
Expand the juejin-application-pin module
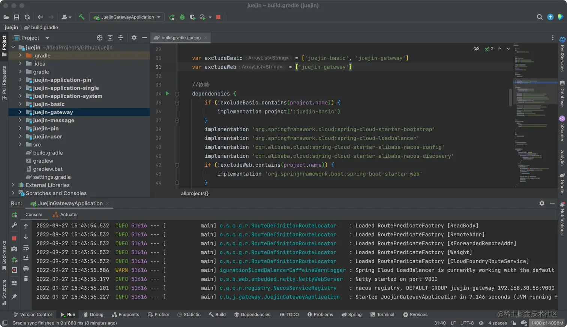click(x=20, y=80)
